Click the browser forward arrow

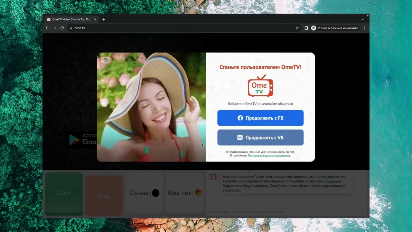[x=55, y=28]
